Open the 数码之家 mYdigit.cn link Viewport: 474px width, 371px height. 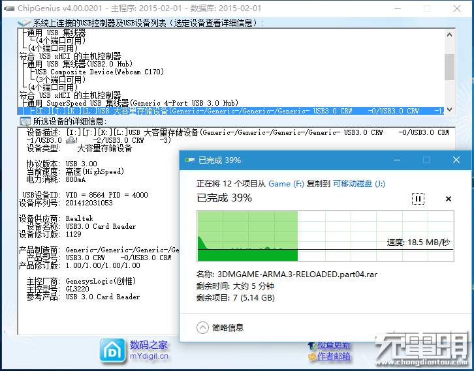149,350
